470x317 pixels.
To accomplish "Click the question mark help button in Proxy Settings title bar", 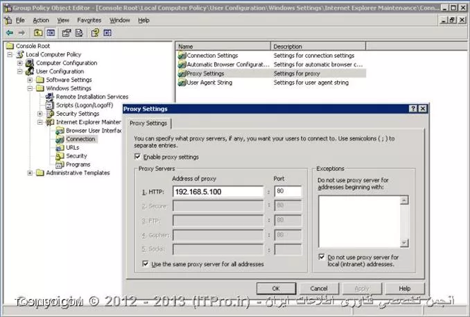I will [413, 109].
